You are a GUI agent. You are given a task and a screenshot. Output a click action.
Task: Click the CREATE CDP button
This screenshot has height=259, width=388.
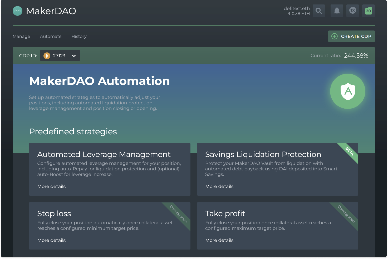pos(351,36)
